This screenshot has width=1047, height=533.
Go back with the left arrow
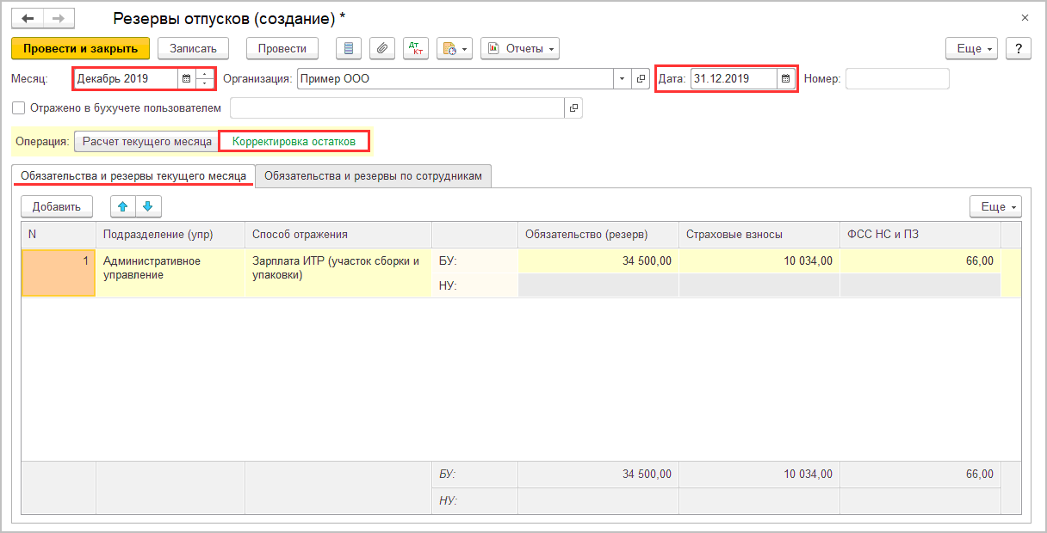coord(28,18)
